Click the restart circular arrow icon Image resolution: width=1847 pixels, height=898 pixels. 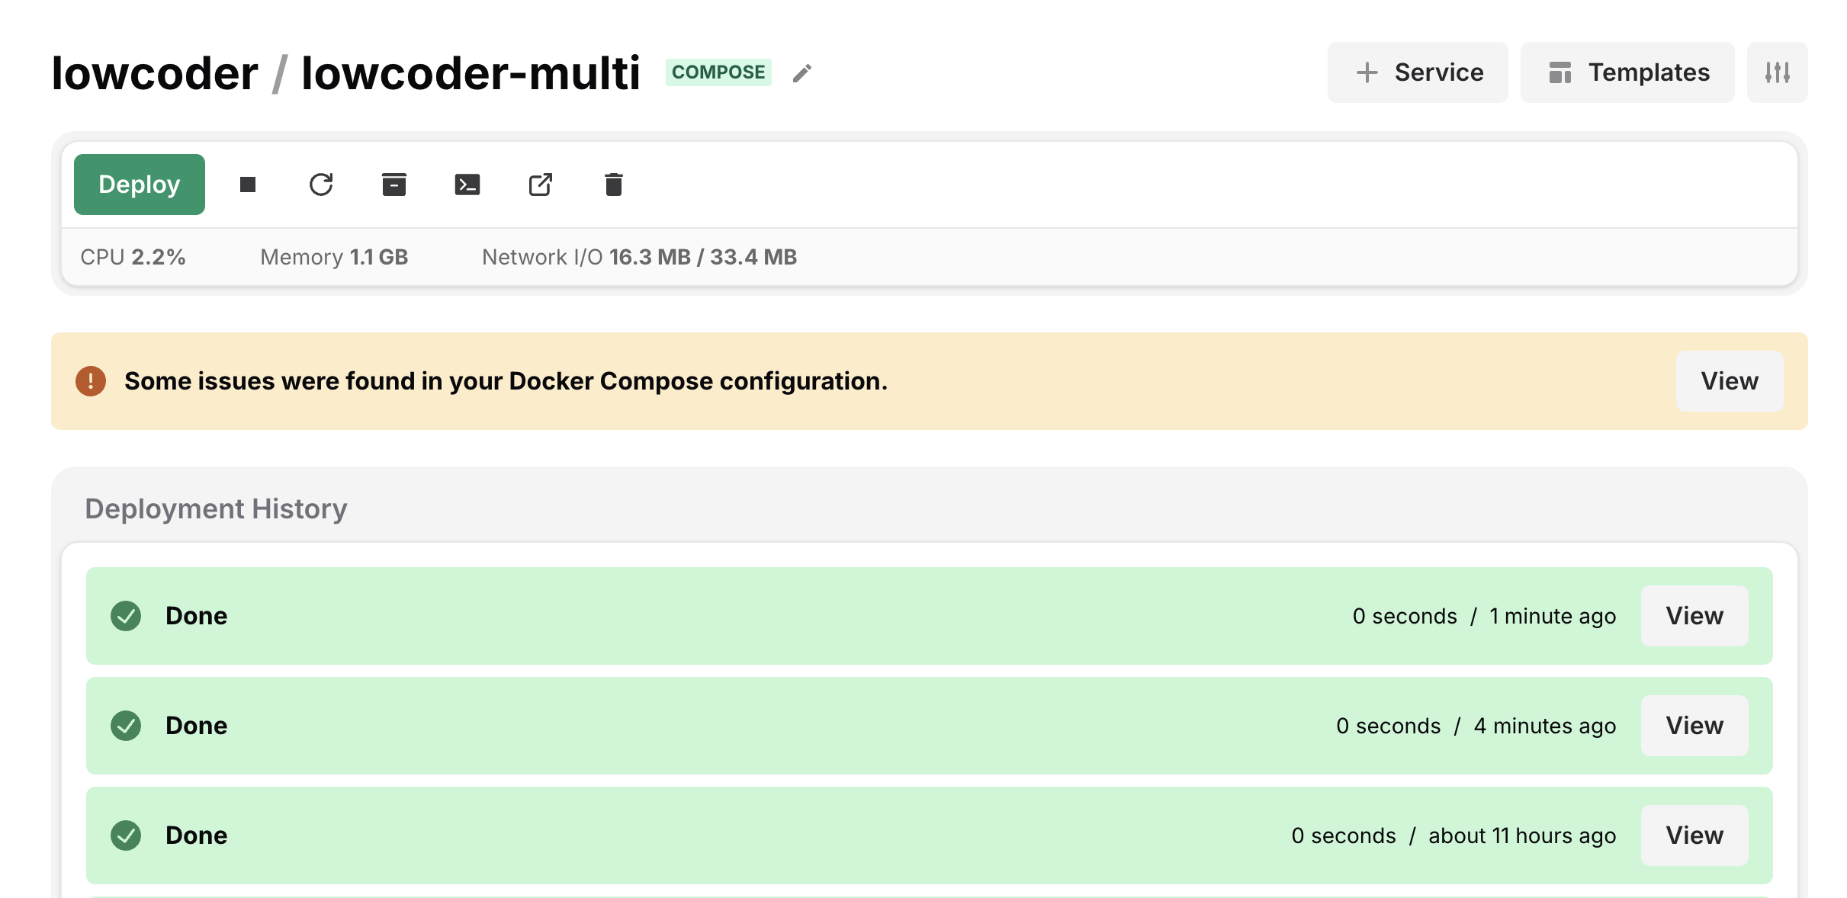(321, 184)
